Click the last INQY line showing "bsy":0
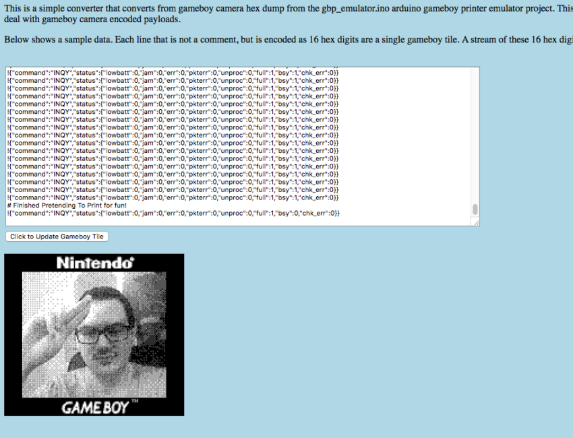573x438 pixels. tap(173, 214)
